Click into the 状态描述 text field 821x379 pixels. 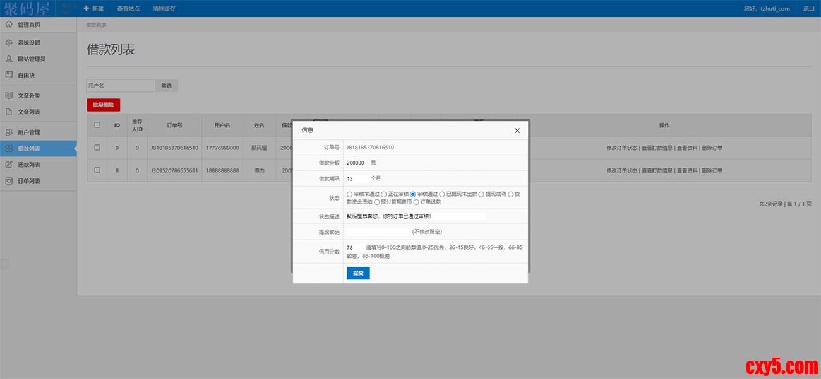click(416, 216)
